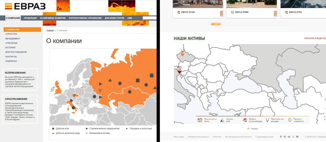Select ИСТОРИЯ in the left sidebar
This screenshot has width=326, height=142.
[x=10, y=48]
